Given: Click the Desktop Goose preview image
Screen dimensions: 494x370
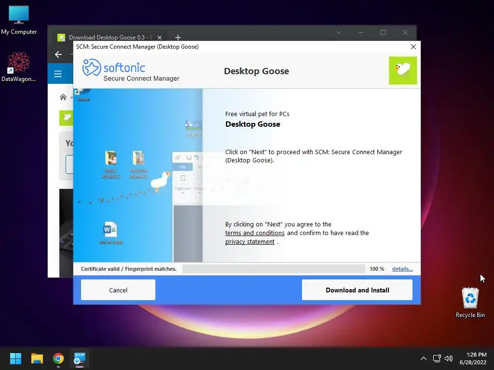Looking at the screenshot, I should tap(138, 175).
